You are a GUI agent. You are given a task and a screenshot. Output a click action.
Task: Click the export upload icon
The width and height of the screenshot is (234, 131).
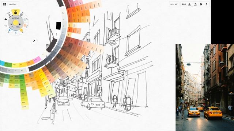[x=195, y=4]
